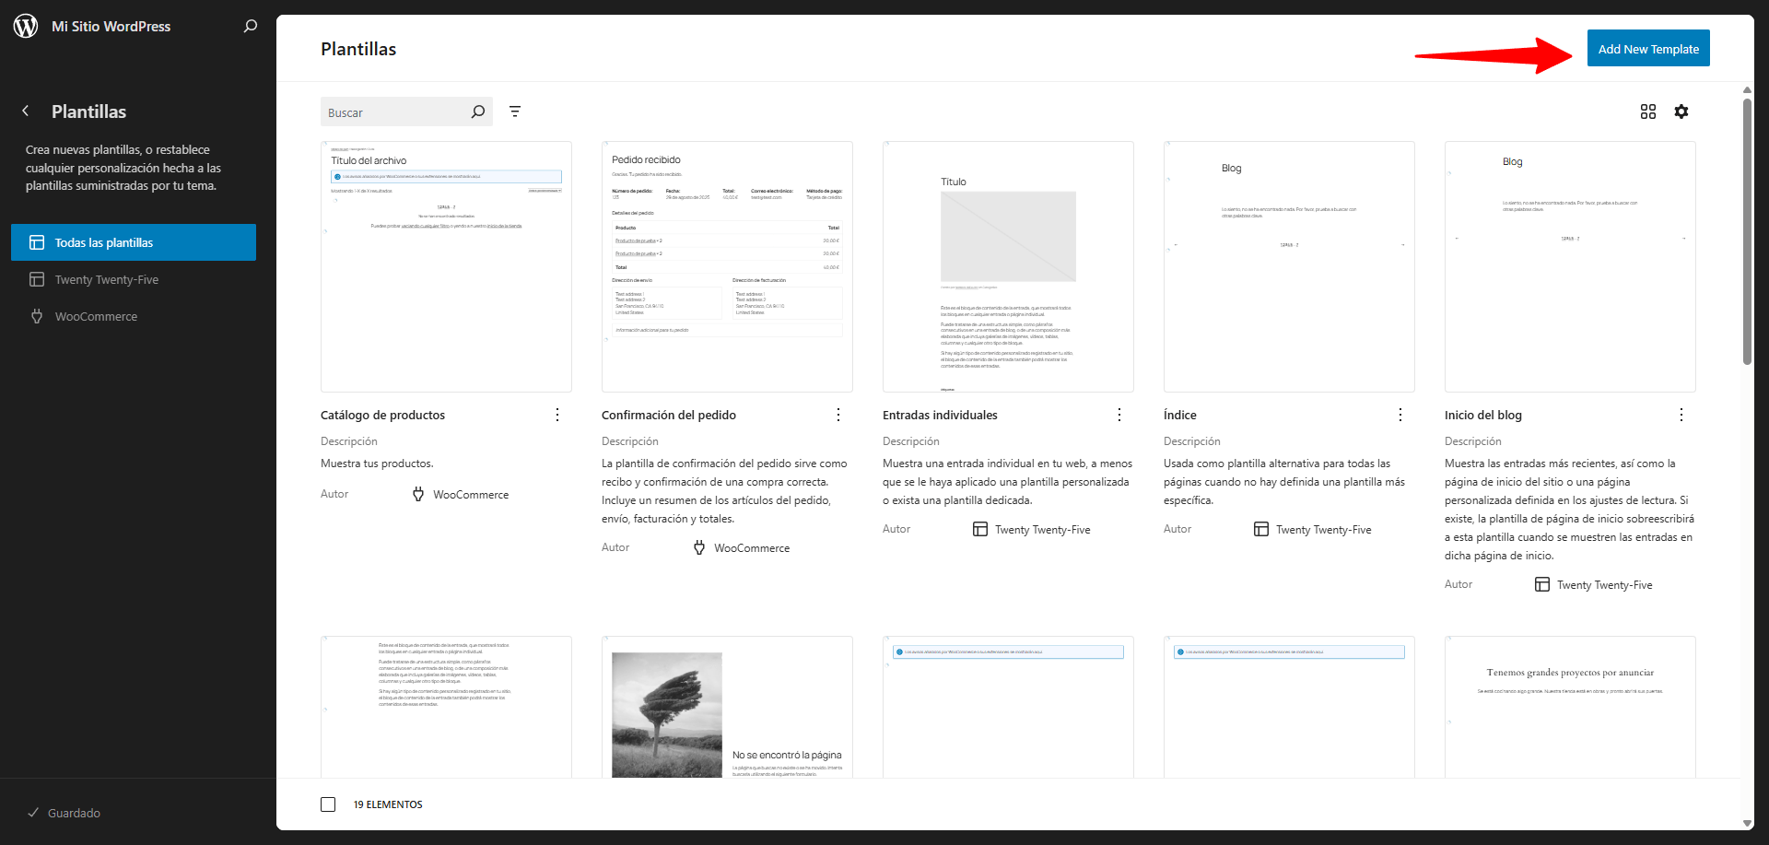Open actions menu for Catálogo de productos
1769x845 pixels.
click(x=557, y=415)
